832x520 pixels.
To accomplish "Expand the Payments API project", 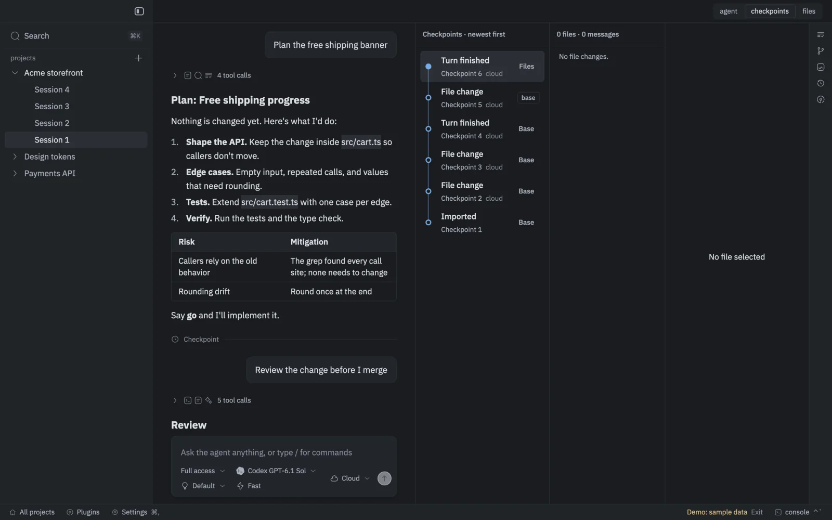I will tap(15, 173).
